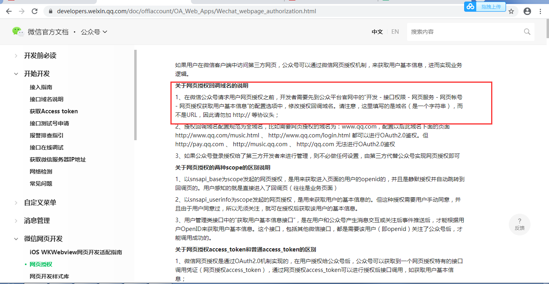
Task: Open 开始开发 sidebar heading
Action: 37,74
